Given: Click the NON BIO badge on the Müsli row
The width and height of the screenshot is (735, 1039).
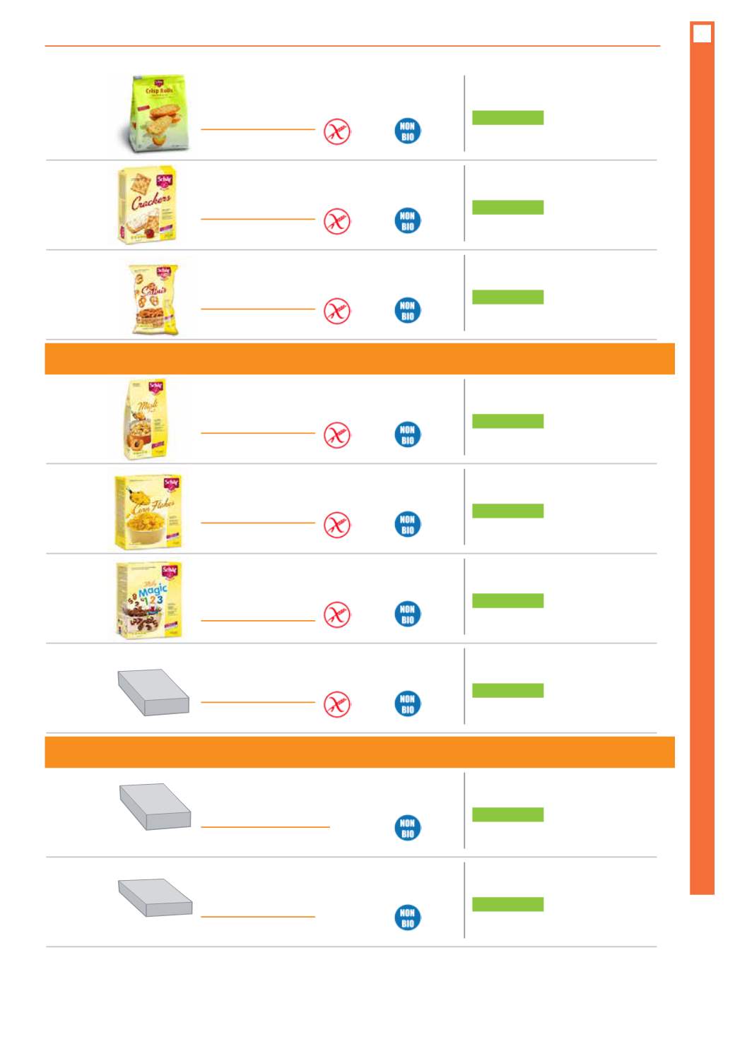Looking at the screenshot, I should point(408,434).
